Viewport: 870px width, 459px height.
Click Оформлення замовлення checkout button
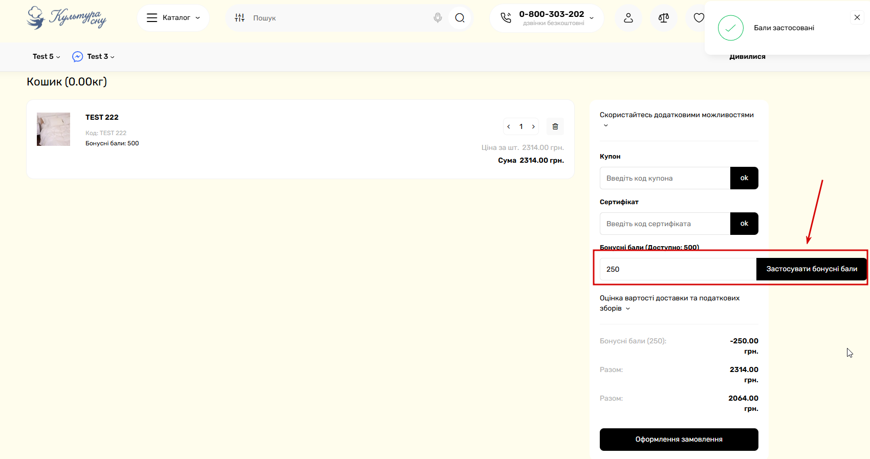pos(679,440)
